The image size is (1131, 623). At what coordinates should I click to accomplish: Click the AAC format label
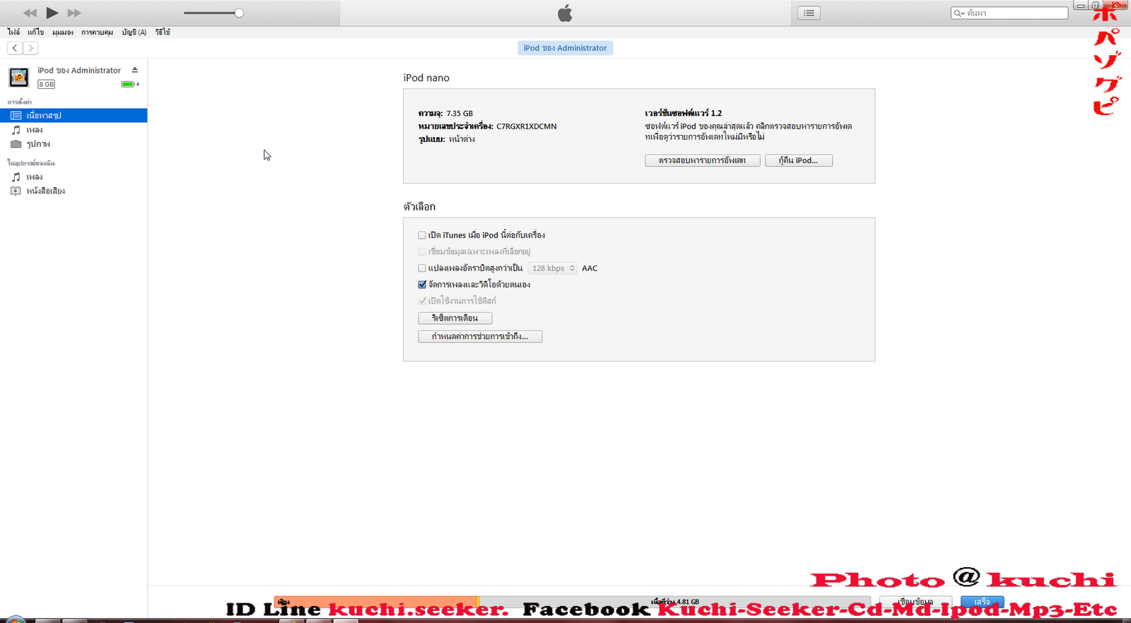(590, 268)
